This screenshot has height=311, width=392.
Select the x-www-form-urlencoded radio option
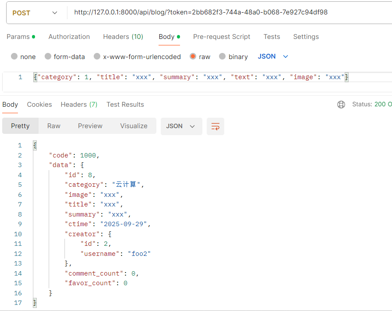click(97, 56)
